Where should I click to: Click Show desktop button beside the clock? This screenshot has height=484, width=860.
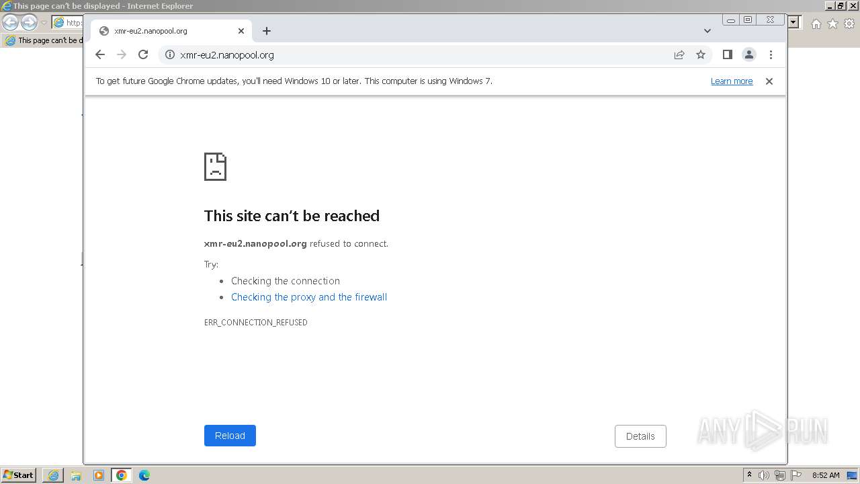point(852,475)
